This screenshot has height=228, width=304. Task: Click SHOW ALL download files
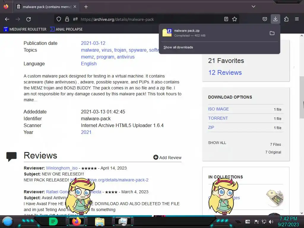pos(217,143)
